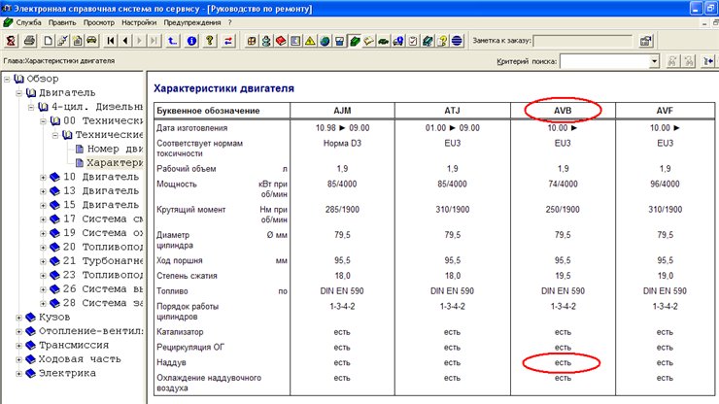Screen dimensions: 719x404
Task: Select Номер дви tree item
Action: [x=115, y=149]
